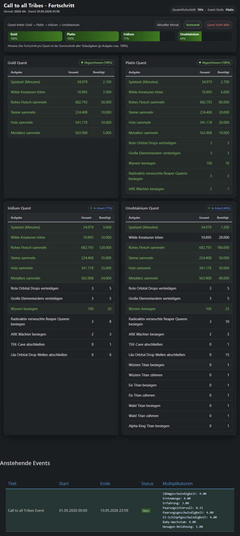240x536 pixels.
Task: Click "Erfahrung: 3.00" multiplier
Action: [x=176, y=503]
